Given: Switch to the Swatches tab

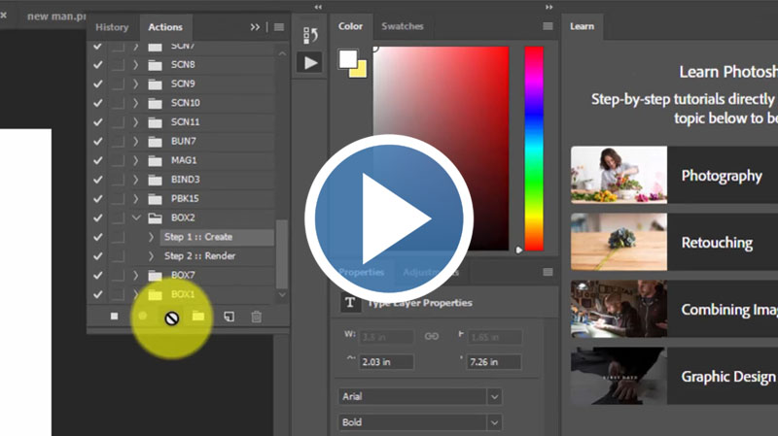Looking at the screenshot, I should (x=402, y=26).
